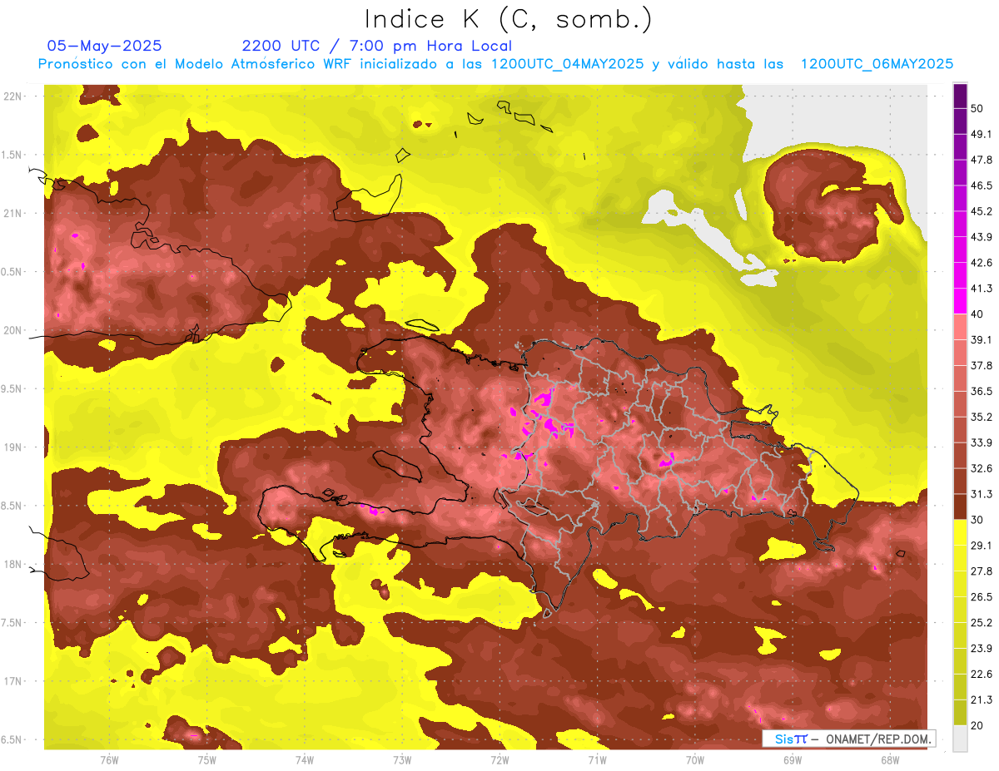Screen dimensions: 999x771
Task: Select the '37.8' legend value
Action: tap(982, 366)
